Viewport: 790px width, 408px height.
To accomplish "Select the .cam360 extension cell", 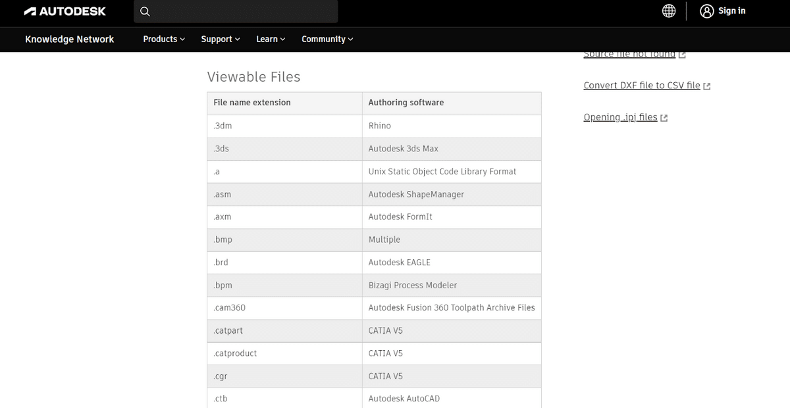I will [x=284, y=308].
